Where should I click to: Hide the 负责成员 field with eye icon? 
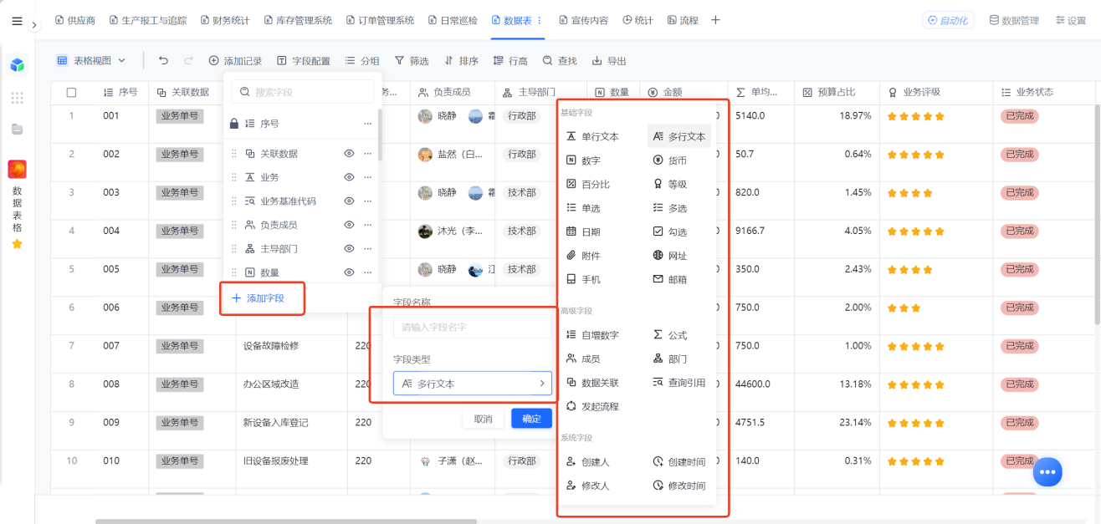[349, 225]
